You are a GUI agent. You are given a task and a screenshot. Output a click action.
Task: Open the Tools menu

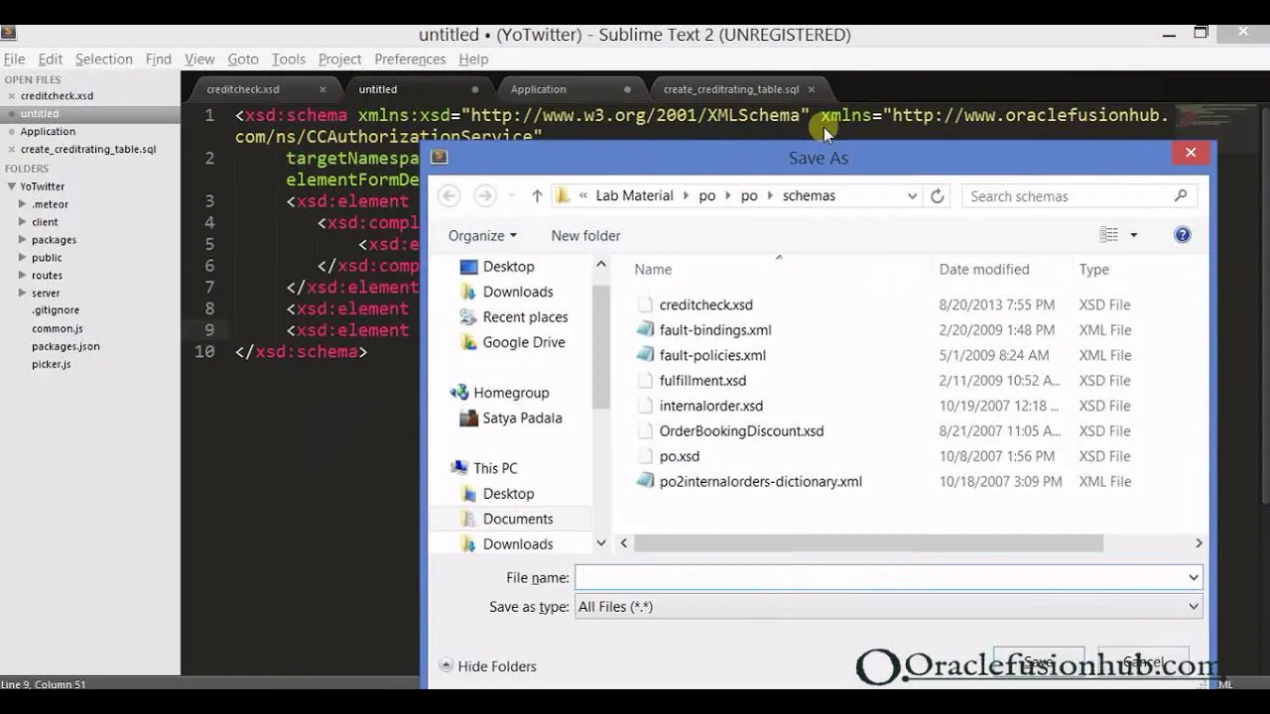(x=289, y=59)
